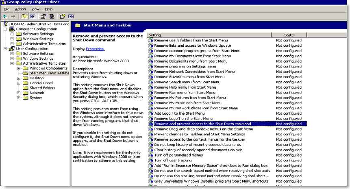350x189 pixels.
Task: Click the Up one level folder icon
Action: point(24,16)
